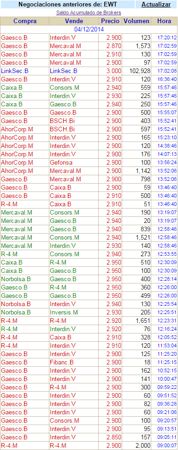Click the volume value 559
The height and width of the screenshot is (450, 178).
pyautogui.click(x=146, y=87)
